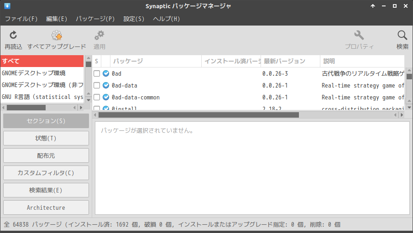413x233 pixels.
Task: Click the status bar package count text
Action: [172, 225]
